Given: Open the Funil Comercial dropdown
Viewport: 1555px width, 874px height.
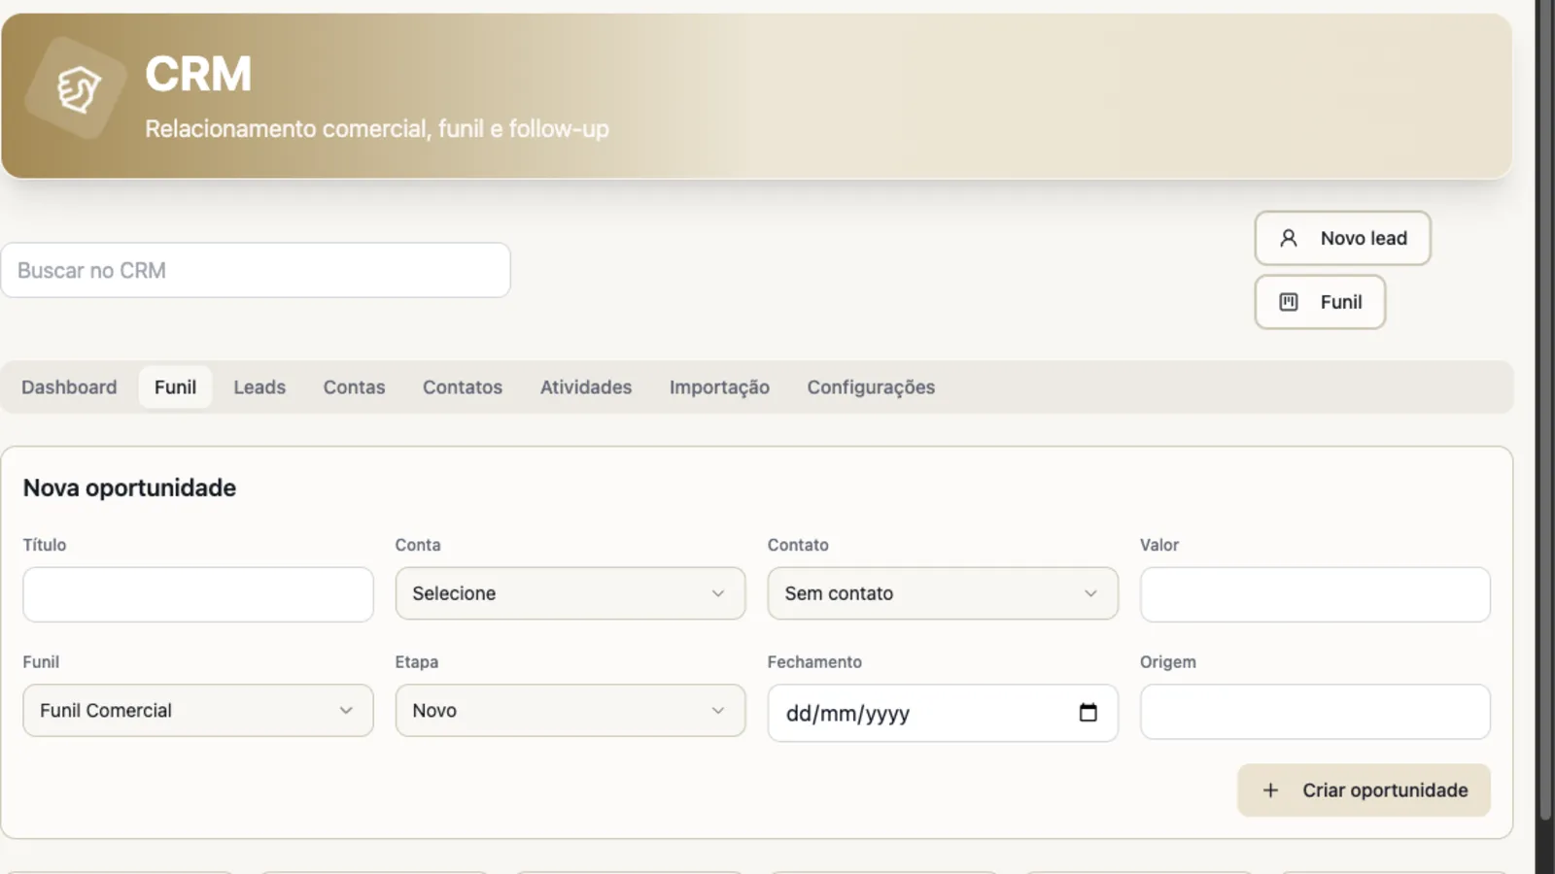Looking at the screenshot, I should [x=198, y=711].
